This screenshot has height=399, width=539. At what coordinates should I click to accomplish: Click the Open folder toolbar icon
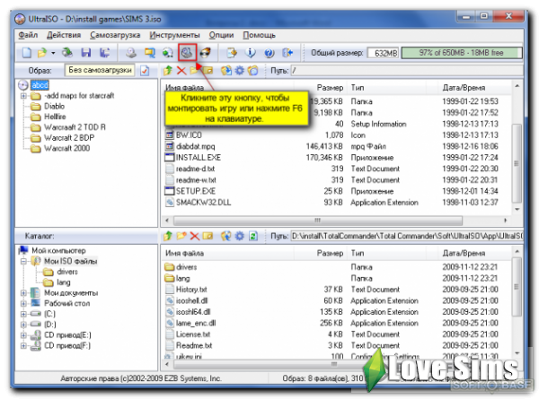[42, 53]
